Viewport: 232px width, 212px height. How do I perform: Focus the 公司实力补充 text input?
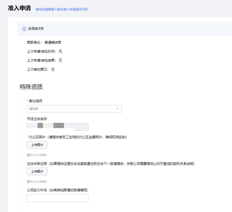pos(57,198)
